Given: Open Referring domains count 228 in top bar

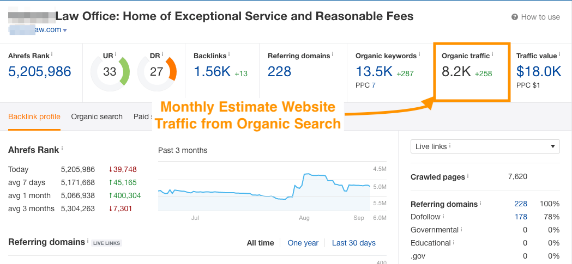Looking at the screenshot, I should point(279,72).
